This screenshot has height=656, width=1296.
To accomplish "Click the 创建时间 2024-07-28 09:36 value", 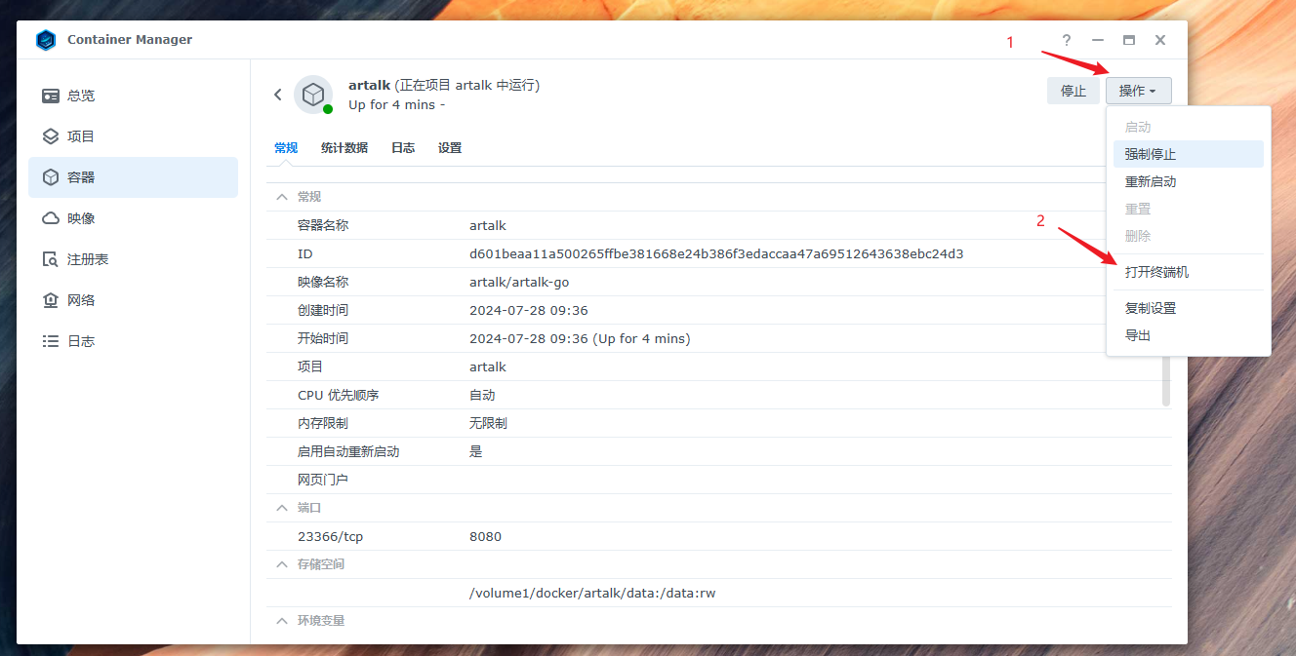I will point(529,310).
